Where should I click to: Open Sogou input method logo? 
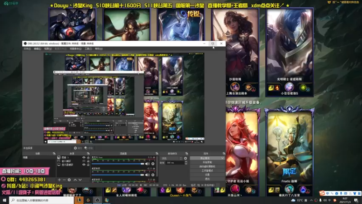[322, 193]
